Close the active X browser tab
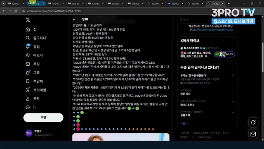Viewport: 264px width, 149px height. coord(223,4)
